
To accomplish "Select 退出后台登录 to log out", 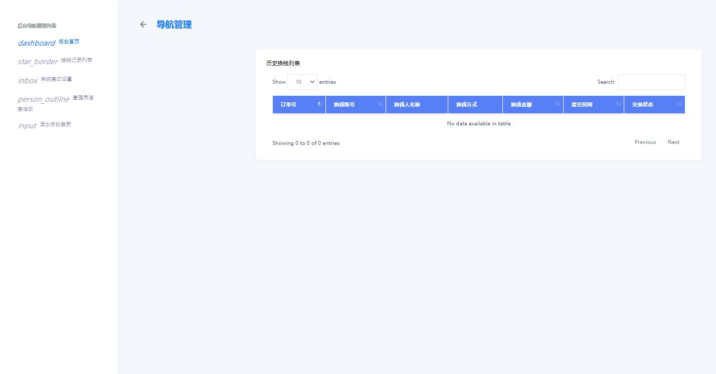I will [x=56, y=124].
